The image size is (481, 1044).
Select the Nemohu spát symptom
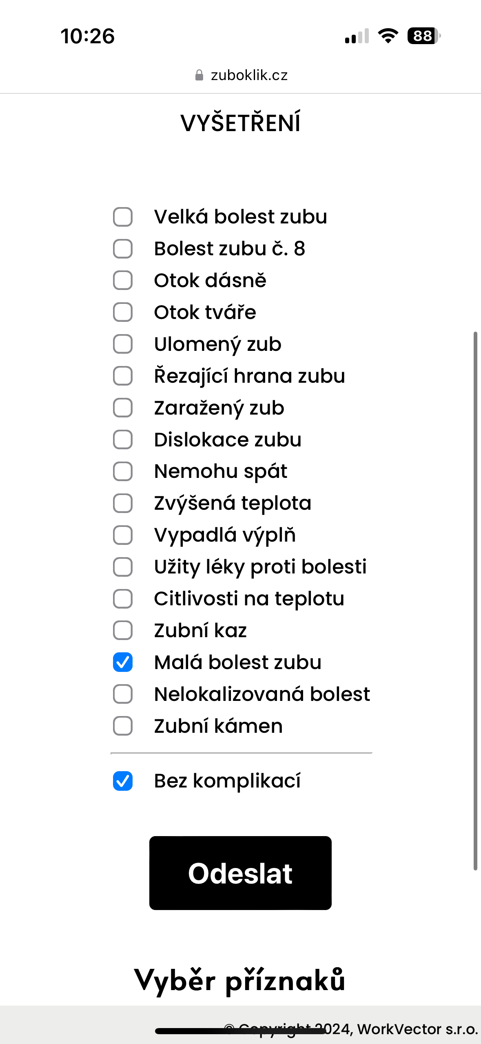tap(122, 471)
